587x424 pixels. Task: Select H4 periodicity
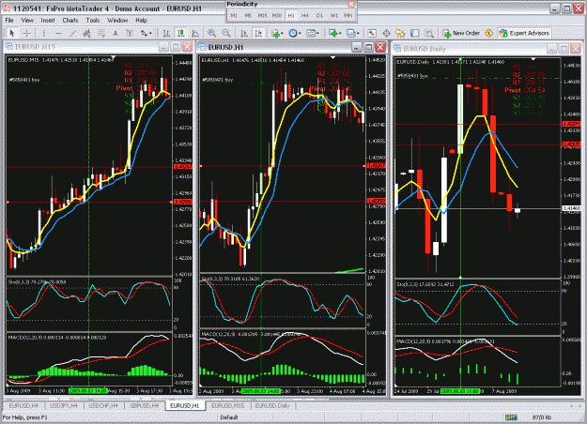[x=305, y=15]
